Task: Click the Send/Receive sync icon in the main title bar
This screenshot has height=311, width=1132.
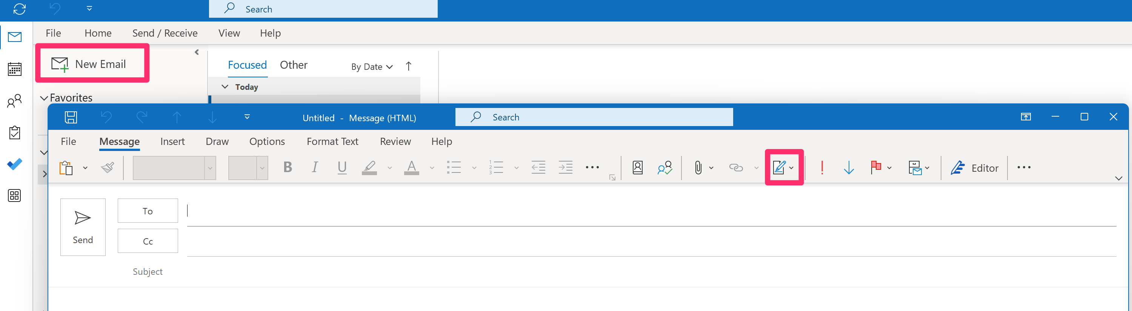Action: pyautogui.click(x=19, y=9)
